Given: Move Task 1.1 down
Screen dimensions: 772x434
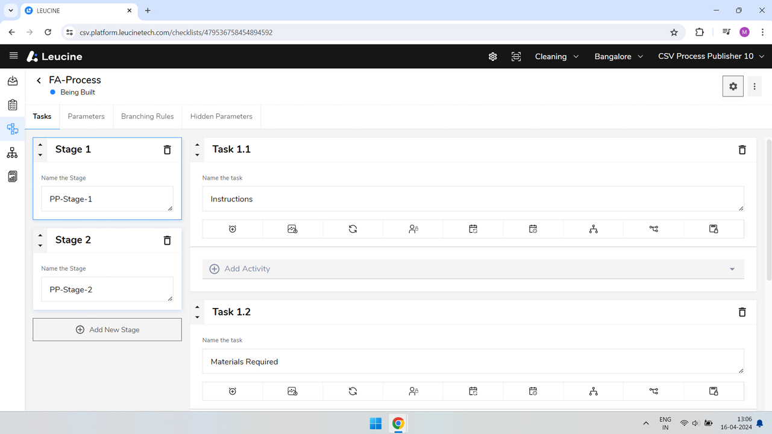Looking at the screenshot, I should pyautogui.click(x=197, y=155).
